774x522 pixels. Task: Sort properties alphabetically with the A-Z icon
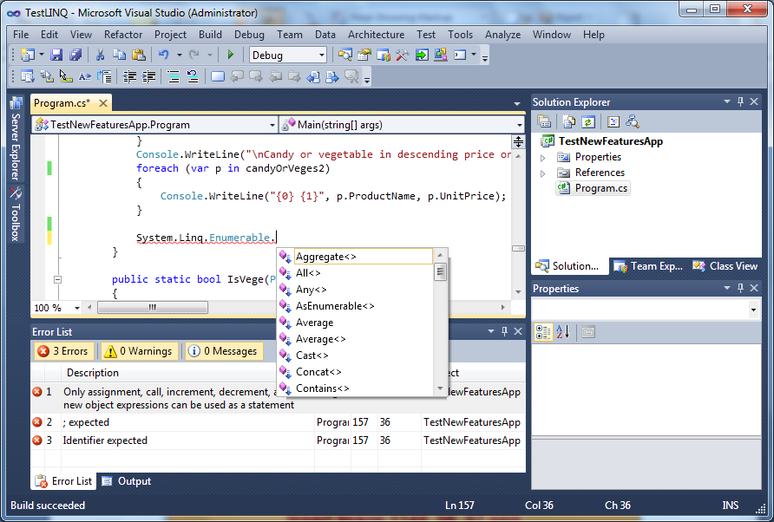[x=563, y=332]
